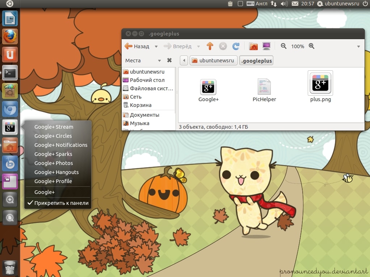Launch Banshee media player icon

(x=10, y=163)
